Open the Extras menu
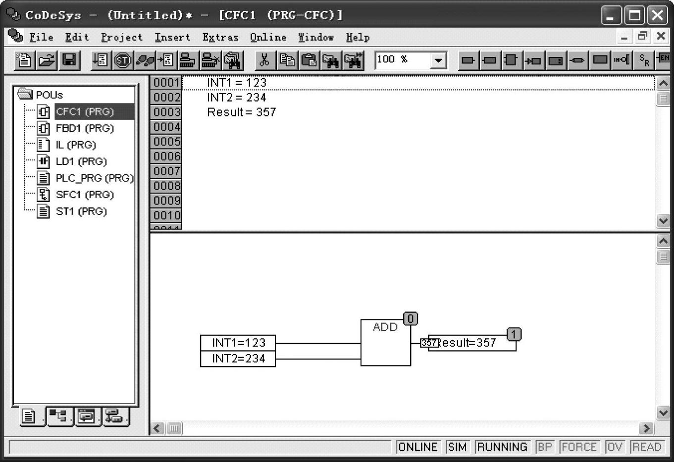The image size is (674, 462). point(220,37)
